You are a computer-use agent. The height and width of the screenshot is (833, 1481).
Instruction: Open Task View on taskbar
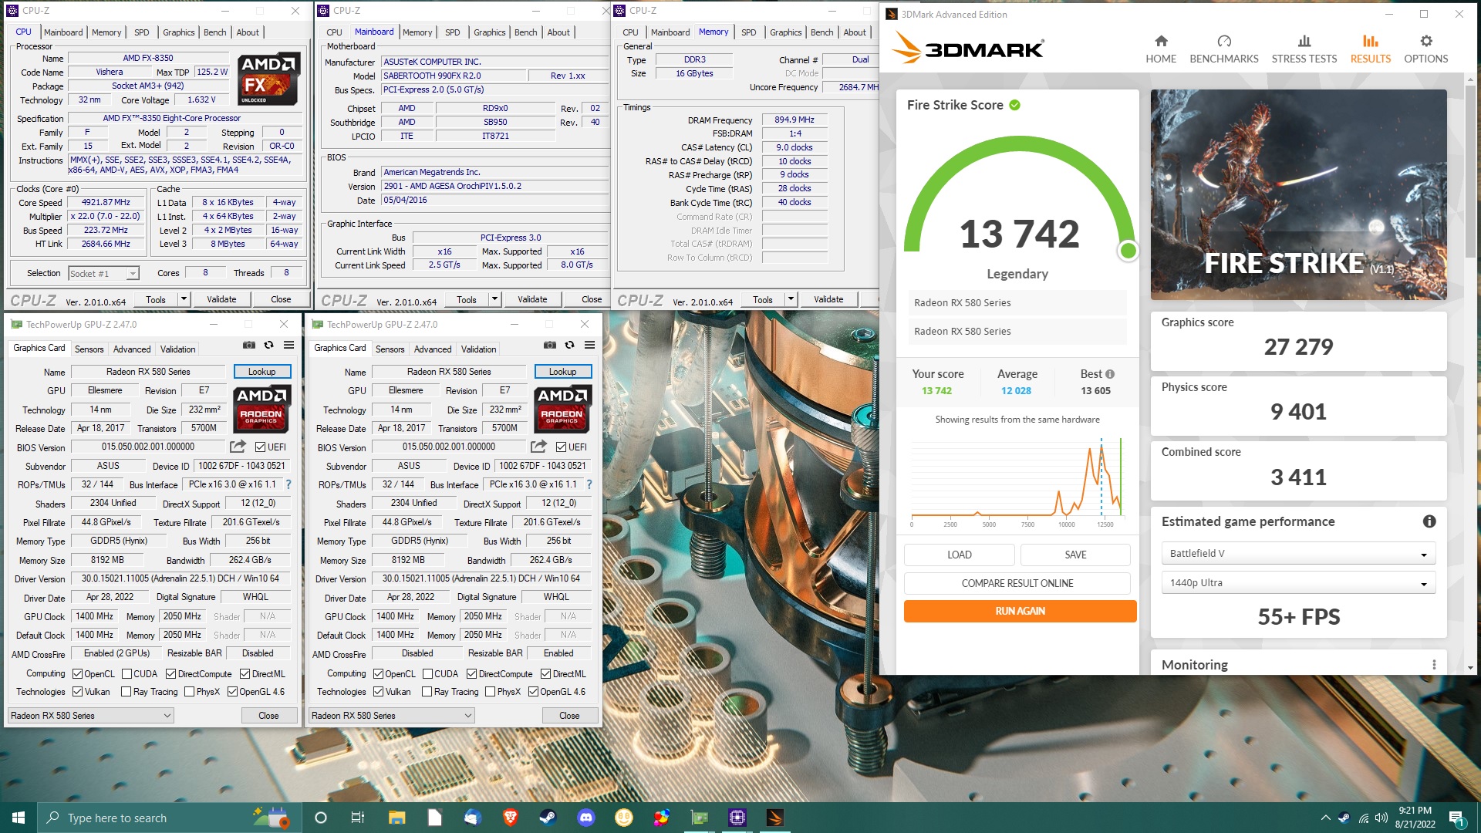click(x=358, y=818)
